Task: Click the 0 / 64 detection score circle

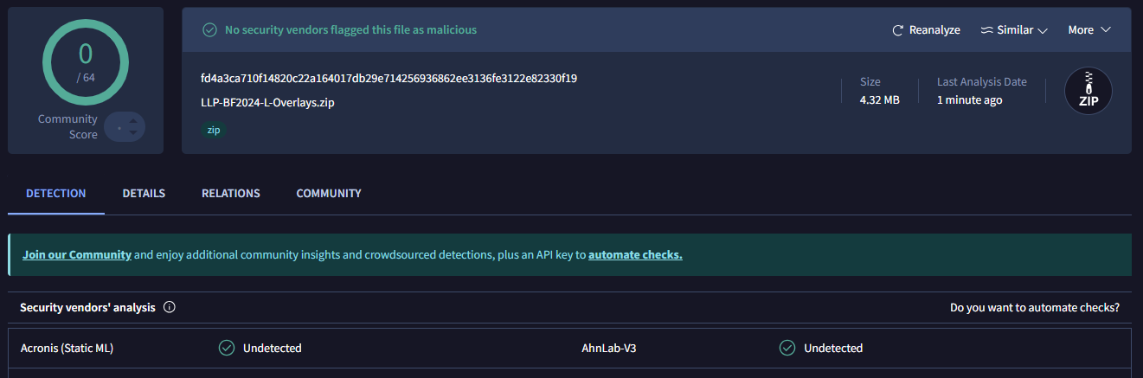Action: pyautogui.click(x=86, y=61)
